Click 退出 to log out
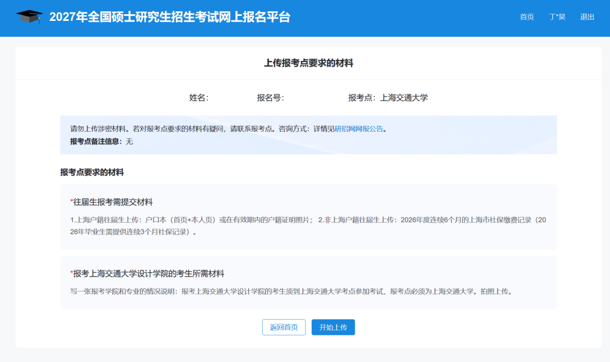Screen dimensions: 610x362 [x=587, y=17]
